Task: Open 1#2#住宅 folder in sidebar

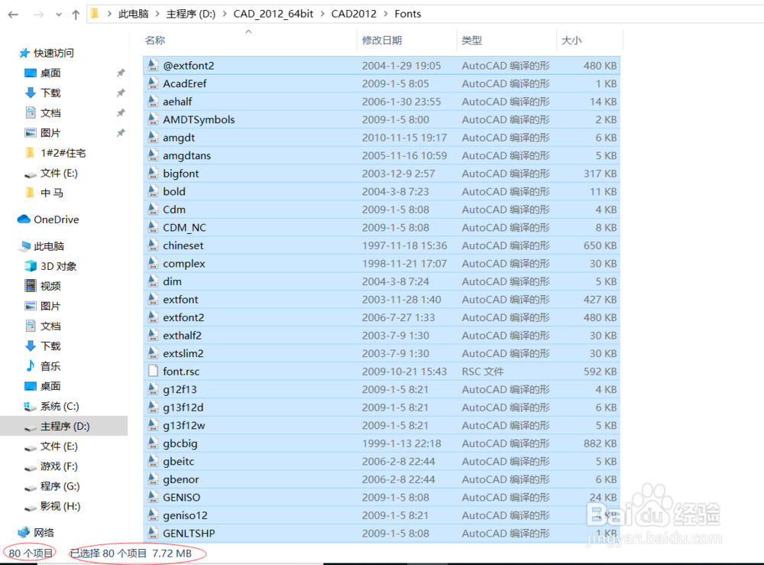Action: click(63, 153)
